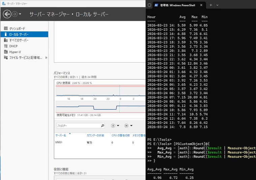Click the [PSCustomObject]@{ command line
The height and width of the screenshot is (180, 256).
click(178, 144)
